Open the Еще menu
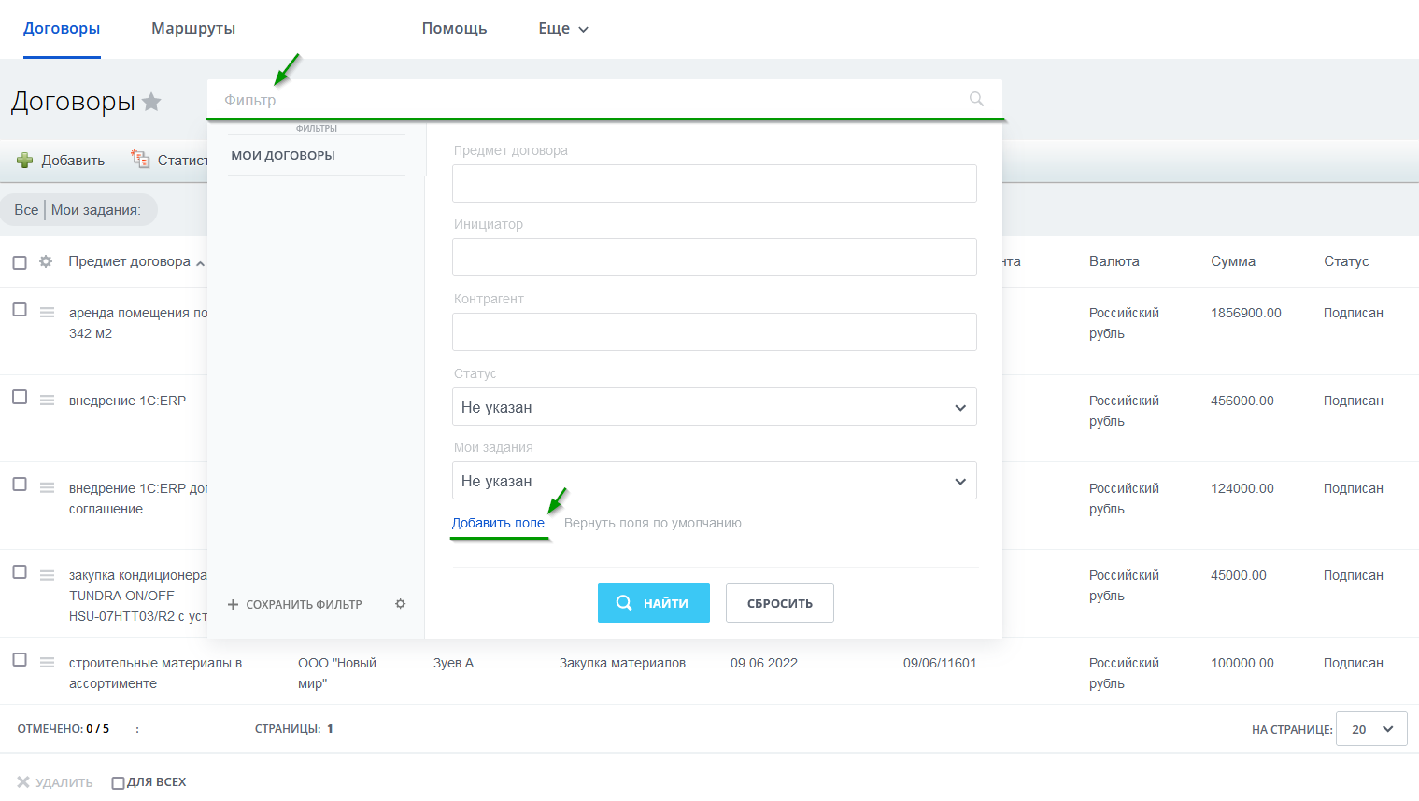 click(x=562, y=29)
